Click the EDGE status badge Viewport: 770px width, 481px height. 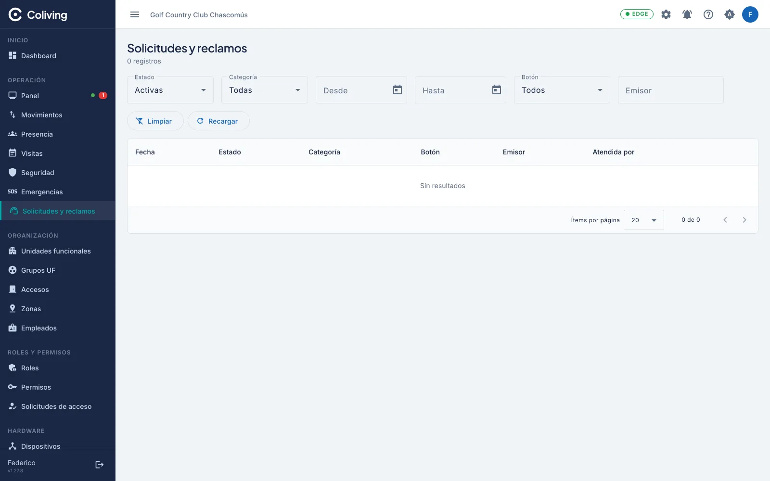[637, 14]
